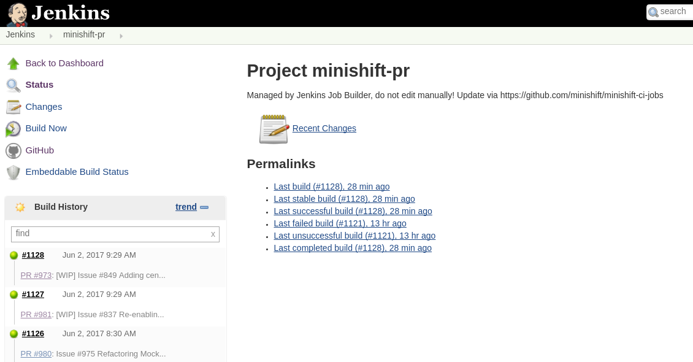Open Last unsuccessful build (#1121) permalink

point(354,236)
